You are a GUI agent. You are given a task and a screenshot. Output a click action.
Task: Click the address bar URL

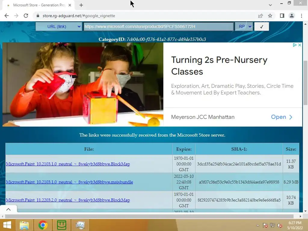click(x=79, y=16)
